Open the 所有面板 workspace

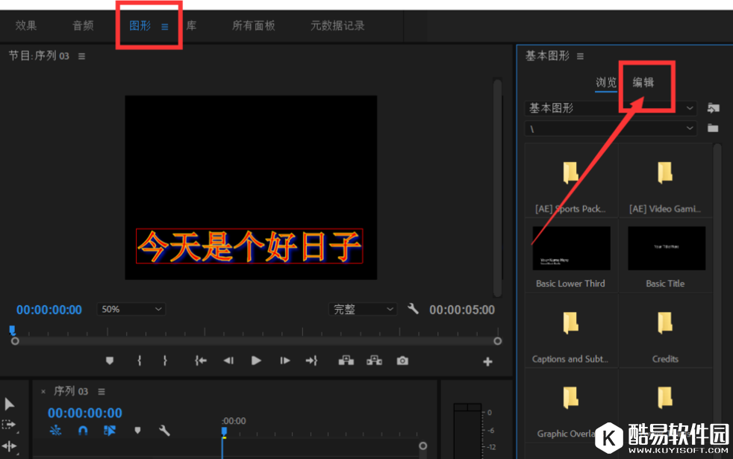(253, 25)
